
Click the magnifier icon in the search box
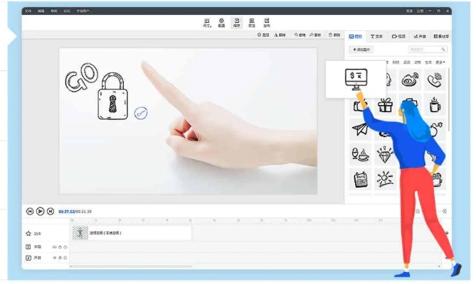tap(443, 50)
